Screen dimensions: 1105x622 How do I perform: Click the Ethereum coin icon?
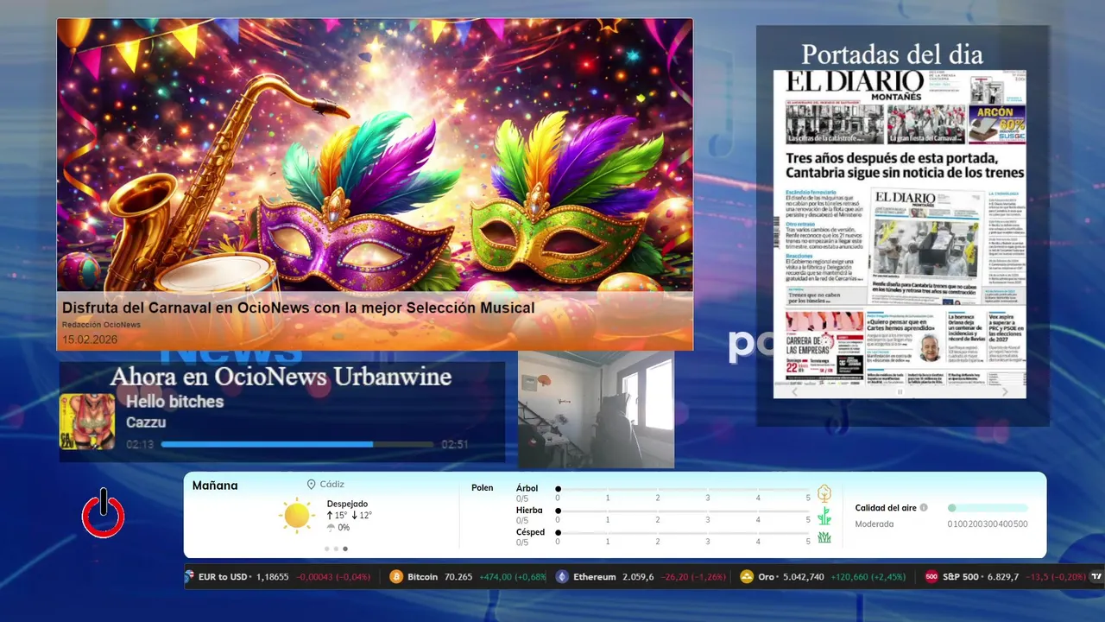click(562, 576)
